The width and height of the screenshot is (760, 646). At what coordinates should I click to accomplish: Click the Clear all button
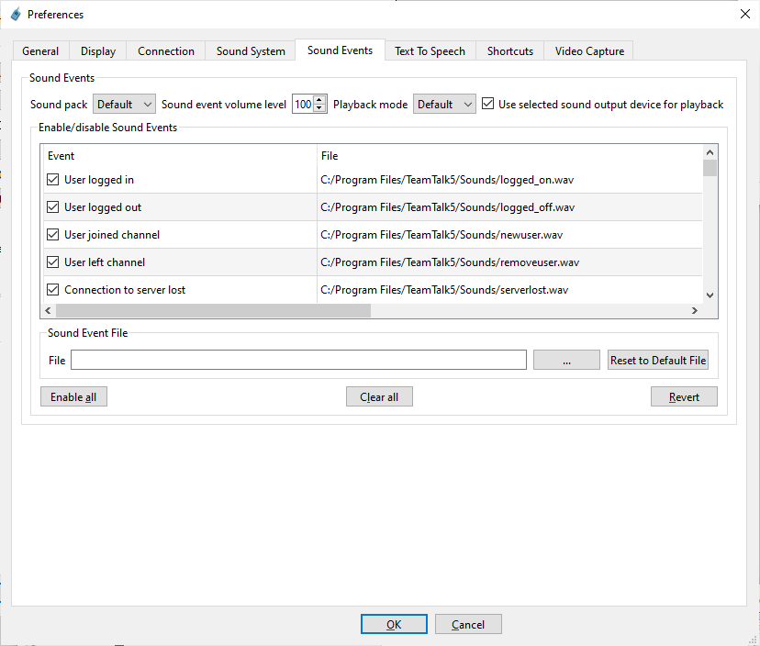(379, 397)
